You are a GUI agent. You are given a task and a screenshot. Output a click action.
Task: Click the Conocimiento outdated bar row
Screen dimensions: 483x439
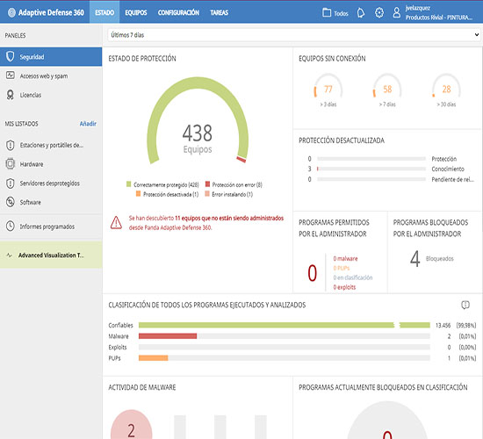(x=386, y=169)
